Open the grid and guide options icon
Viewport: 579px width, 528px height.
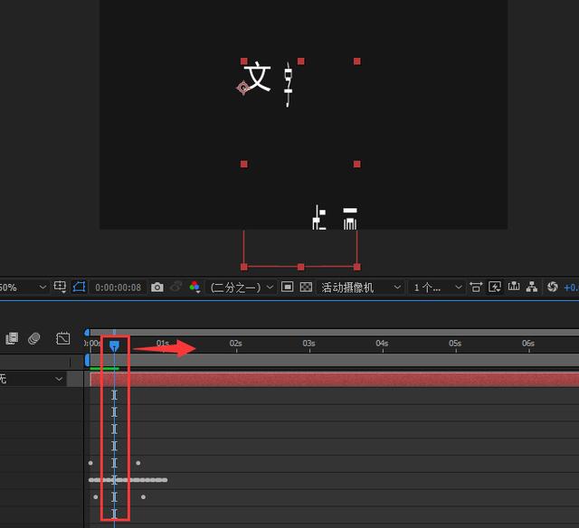coord(60,287)
